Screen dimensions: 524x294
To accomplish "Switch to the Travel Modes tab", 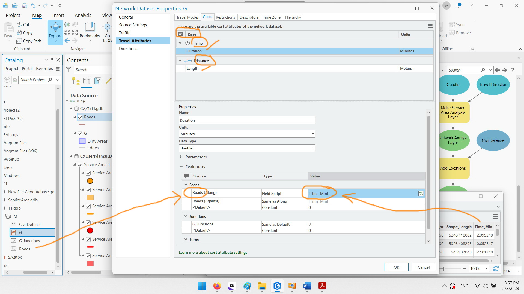I will [x=187, y=17].
